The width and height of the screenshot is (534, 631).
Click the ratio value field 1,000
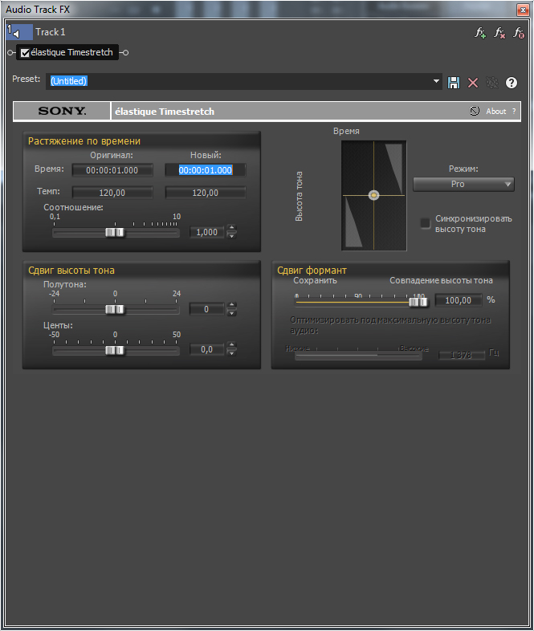[207, 232]
